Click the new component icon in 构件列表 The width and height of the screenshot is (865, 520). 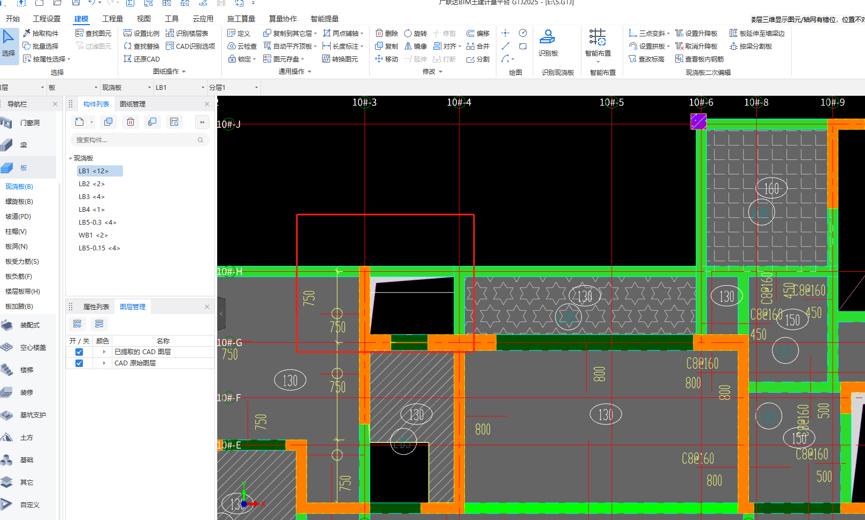click(80, 122)
